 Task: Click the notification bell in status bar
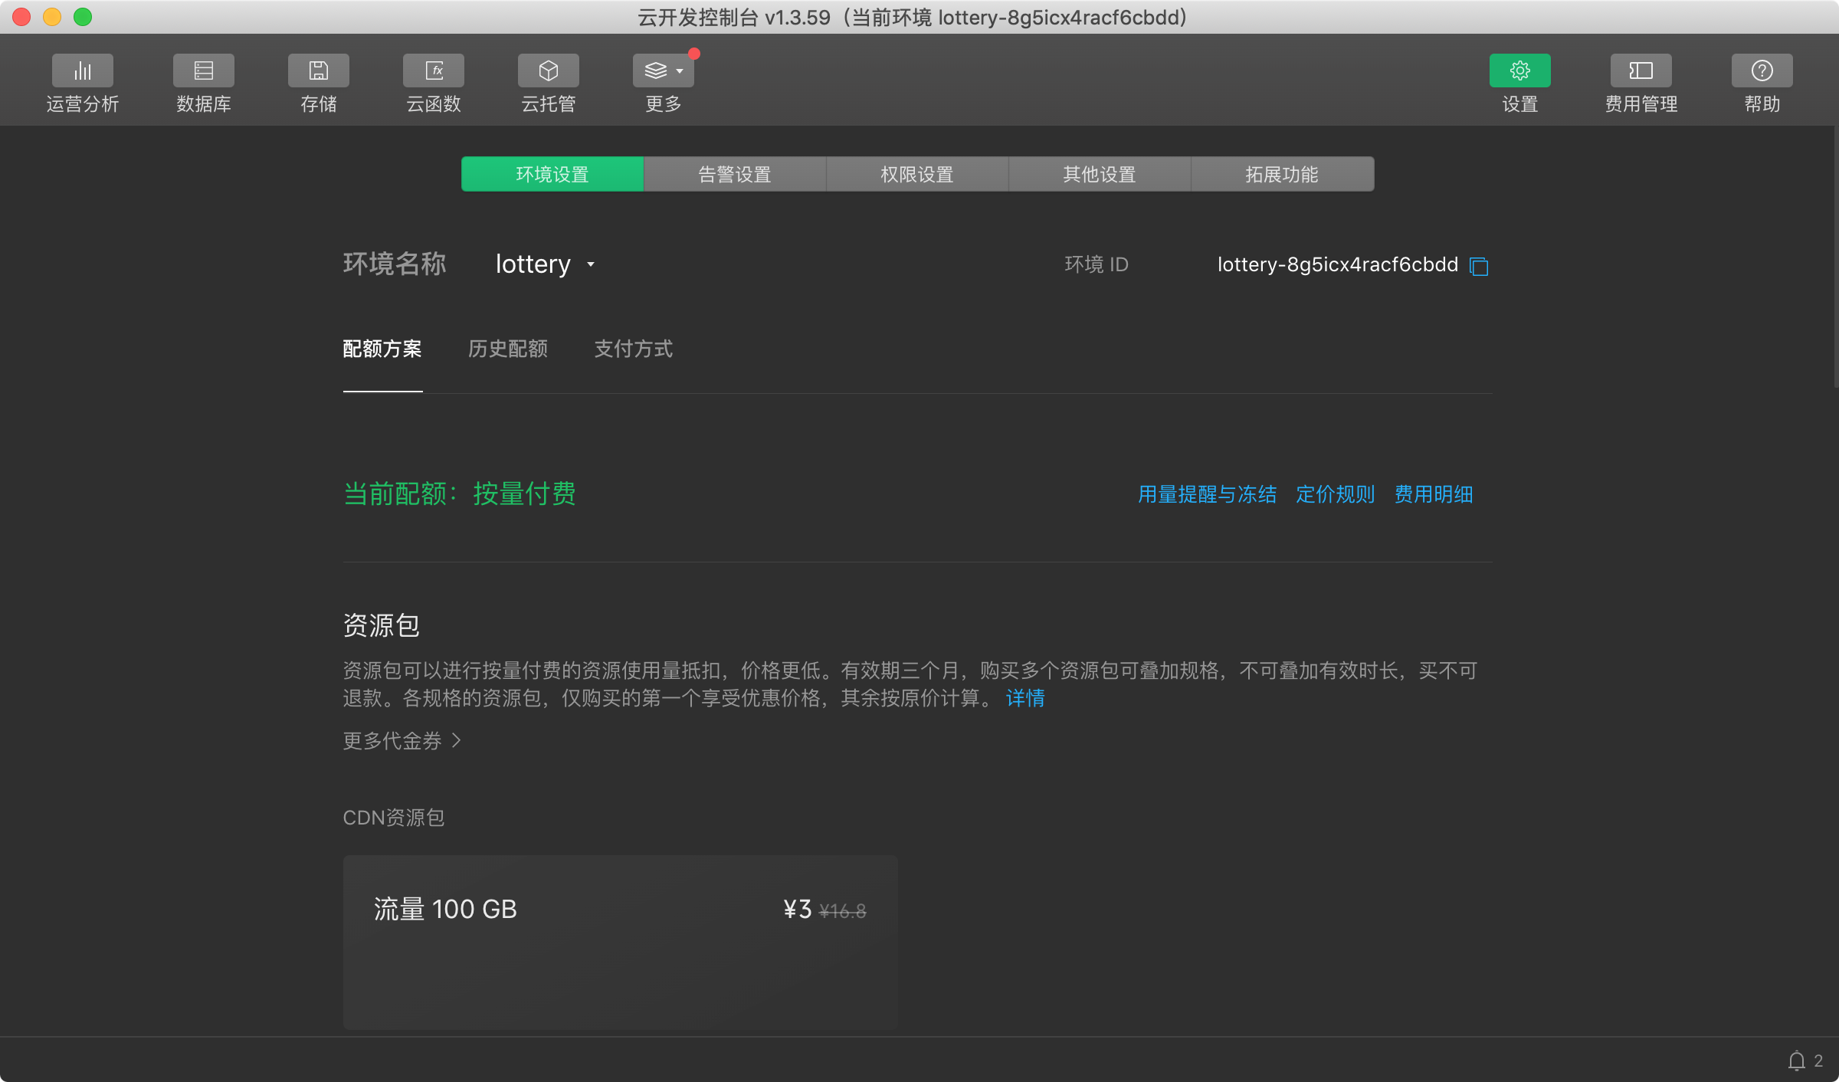pyautogui.click(x=1797, y=1061)
